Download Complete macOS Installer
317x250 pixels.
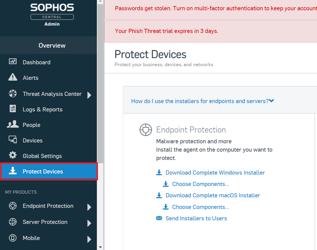coord(213,195)
